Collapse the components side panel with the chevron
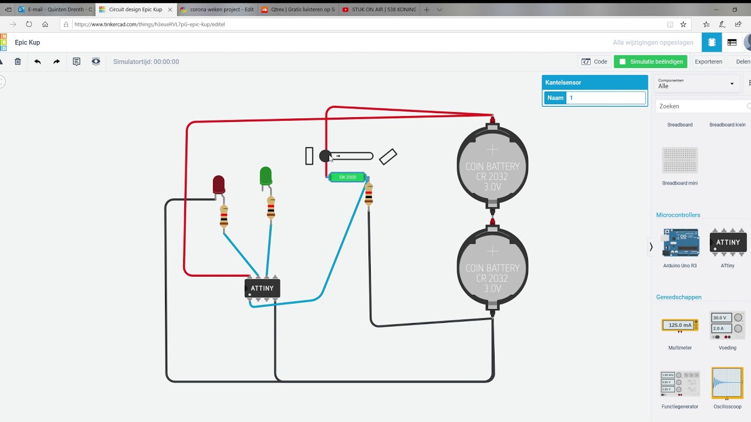Image resolution: width=751 pixels, height=422 pixels. pos(651,247)
